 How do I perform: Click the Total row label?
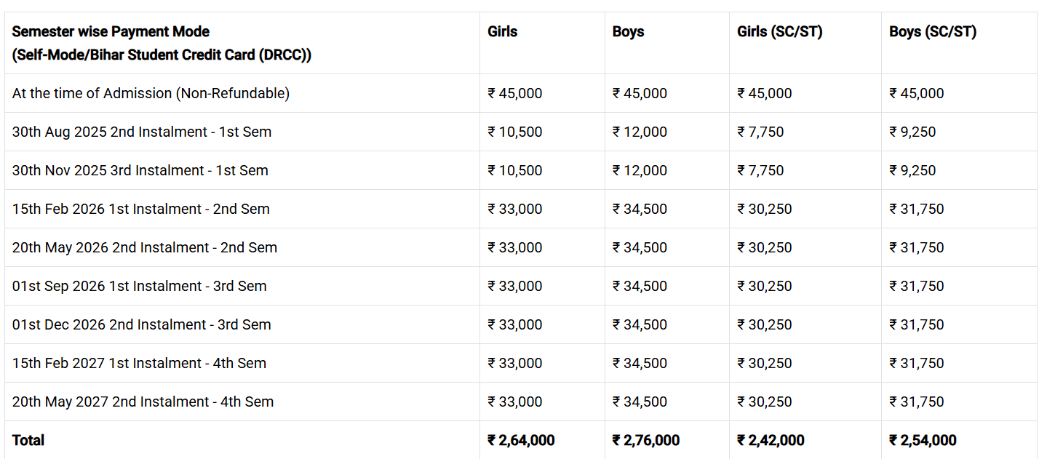pos(28,440)
